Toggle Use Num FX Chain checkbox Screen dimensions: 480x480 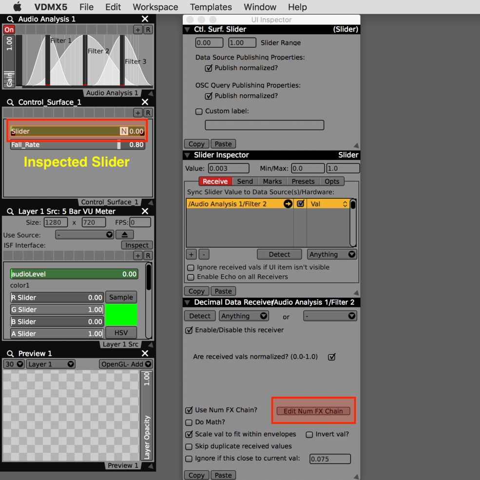click(x=189, y=410)
